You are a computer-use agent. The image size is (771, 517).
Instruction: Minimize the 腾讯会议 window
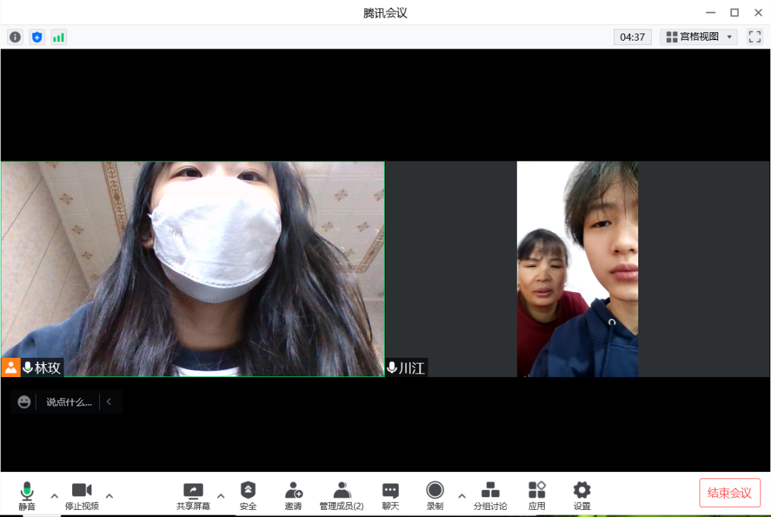pyautogui.click(x=710, y=13)
